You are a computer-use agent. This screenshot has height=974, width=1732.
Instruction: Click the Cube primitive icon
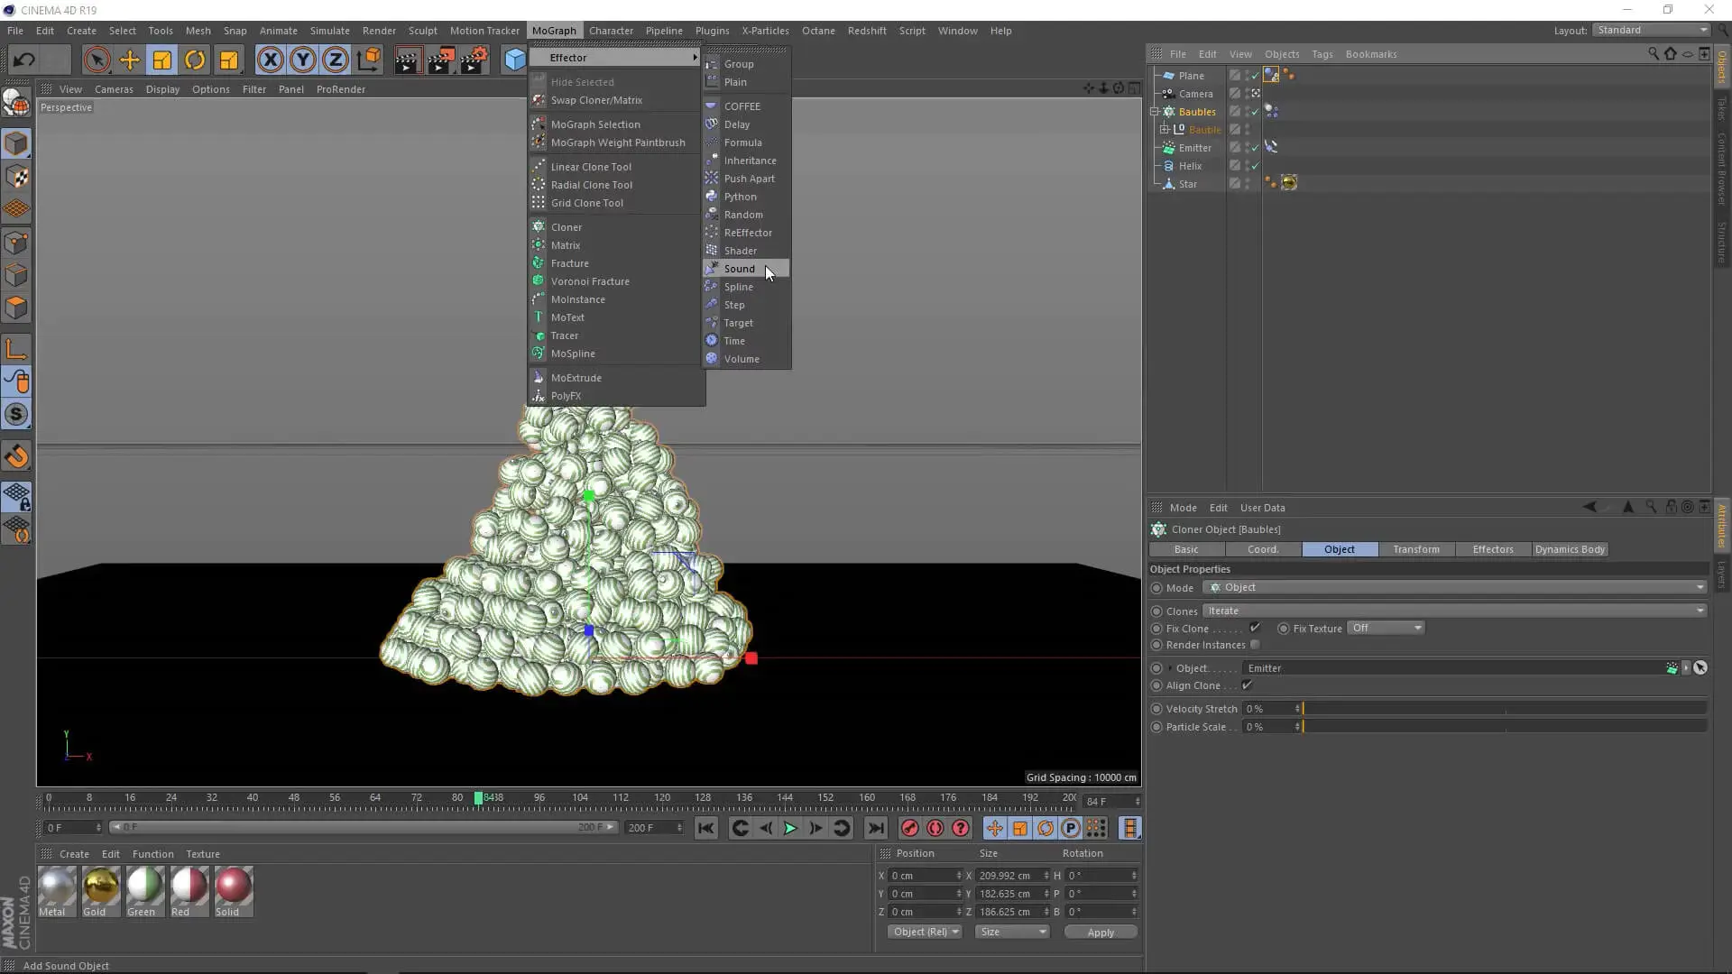tap(514, 60)
